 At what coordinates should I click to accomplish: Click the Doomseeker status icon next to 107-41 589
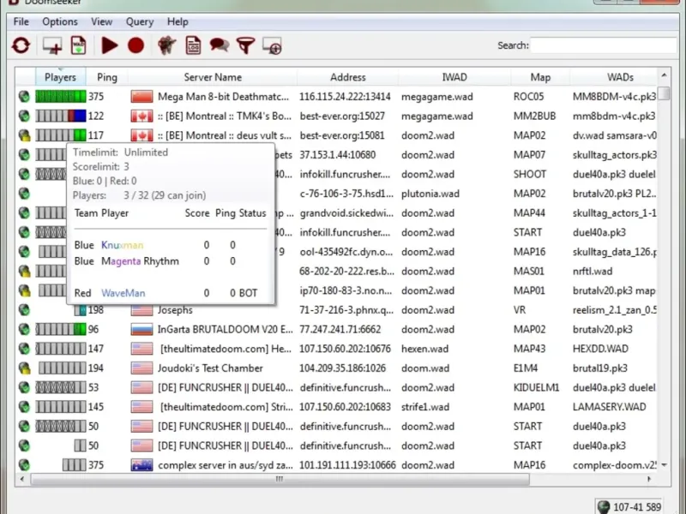coord(604,506)
